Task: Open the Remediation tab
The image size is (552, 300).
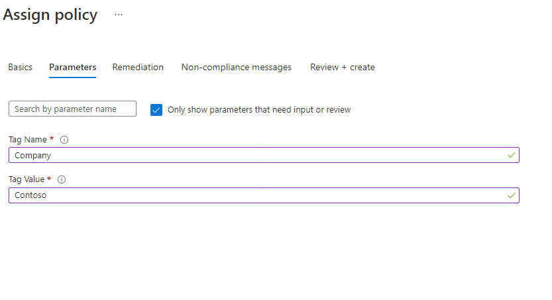Action: (x=138, y=67)
